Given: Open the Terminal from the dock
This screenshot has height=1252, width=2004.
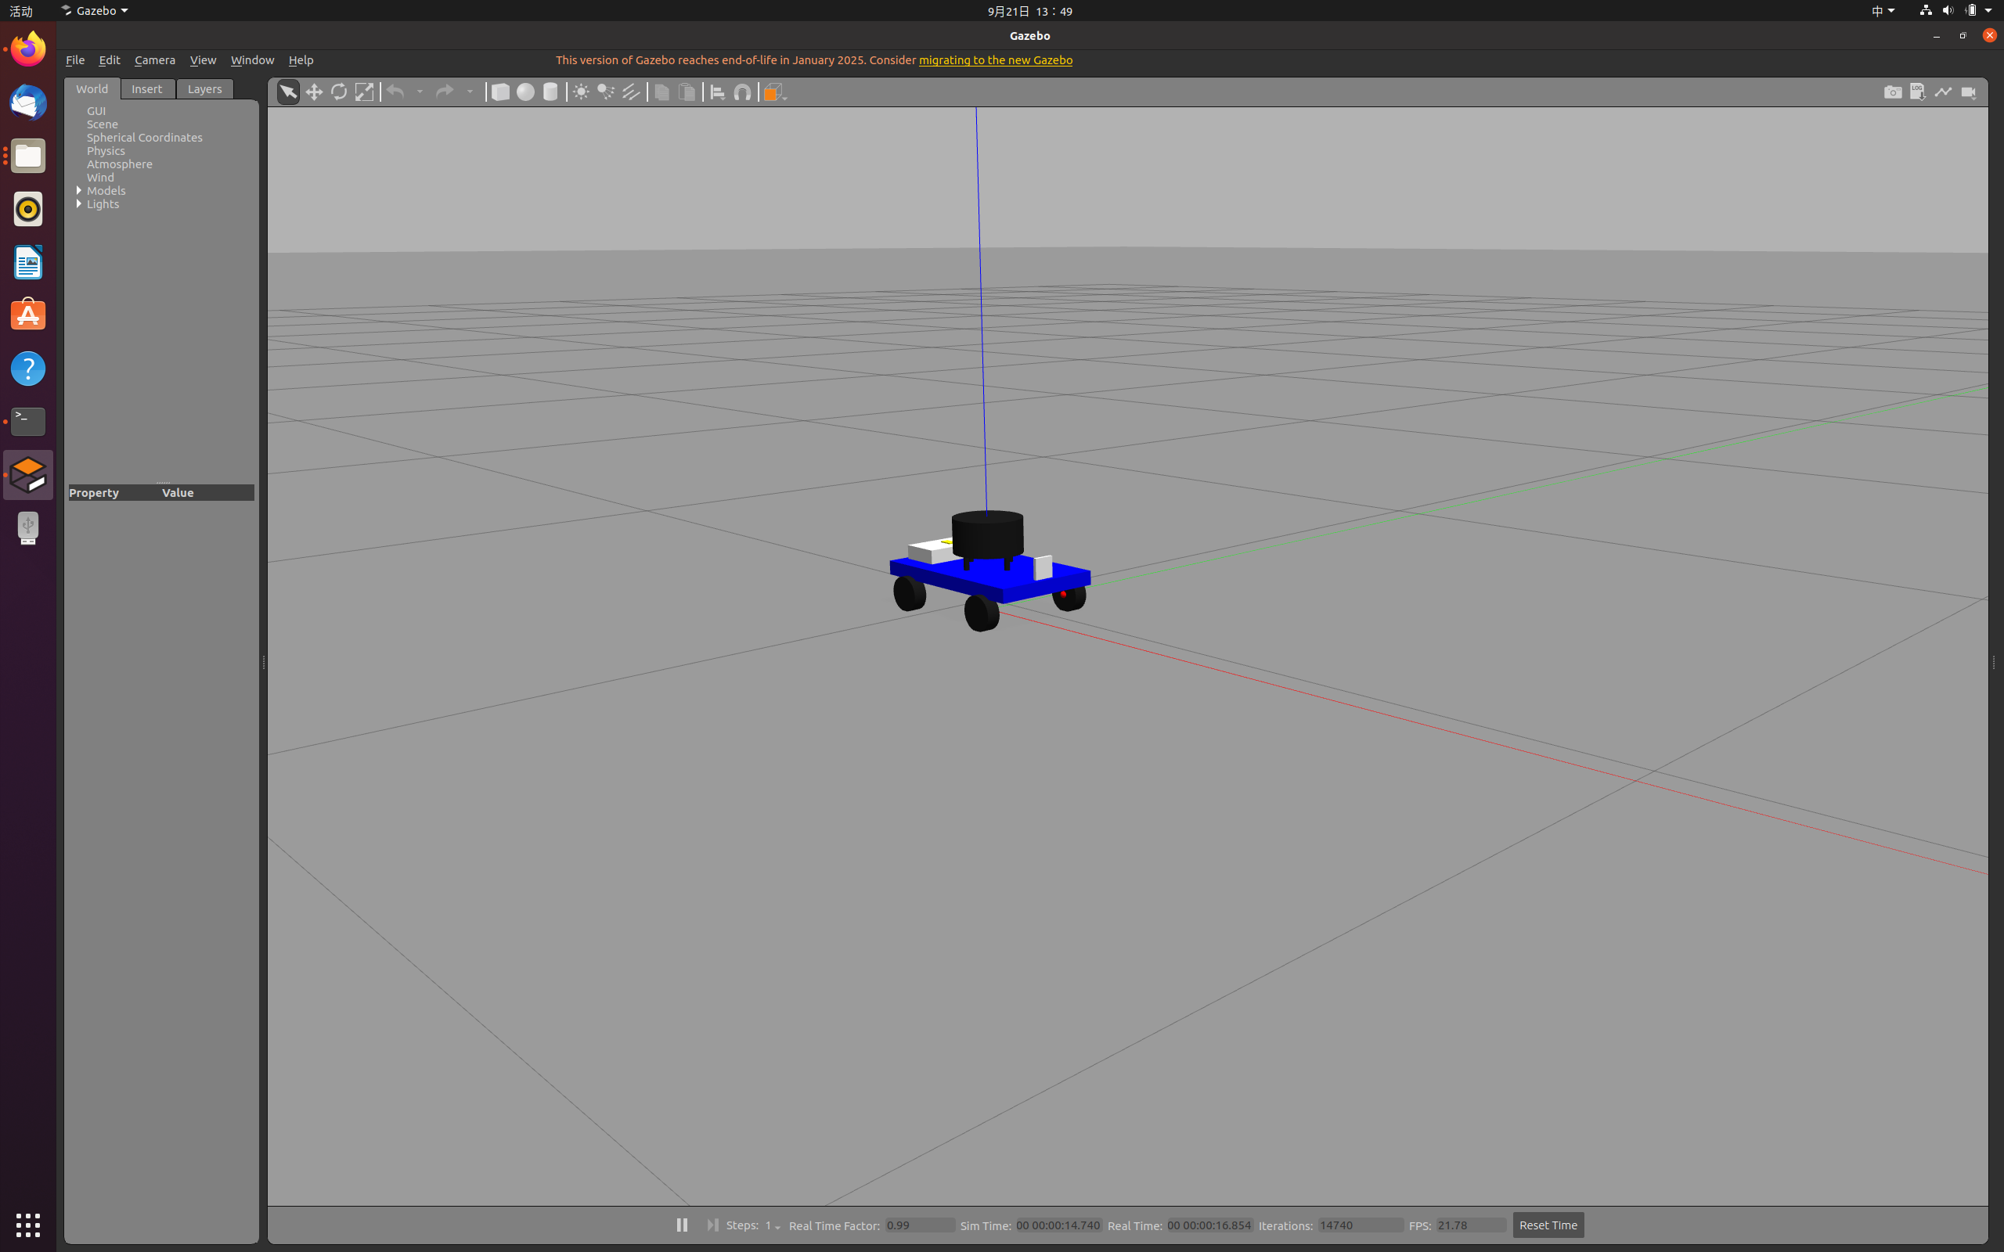Looking at the screenshot, I should [x=28, y=422].
